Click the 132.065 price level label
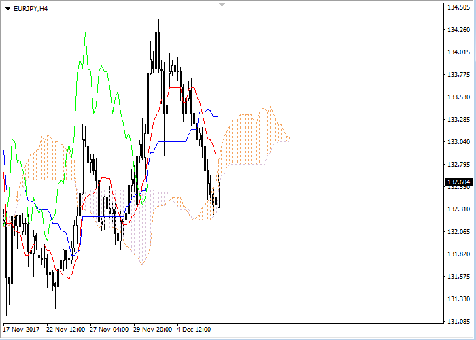The image size is (476, 340). [459, 232]
